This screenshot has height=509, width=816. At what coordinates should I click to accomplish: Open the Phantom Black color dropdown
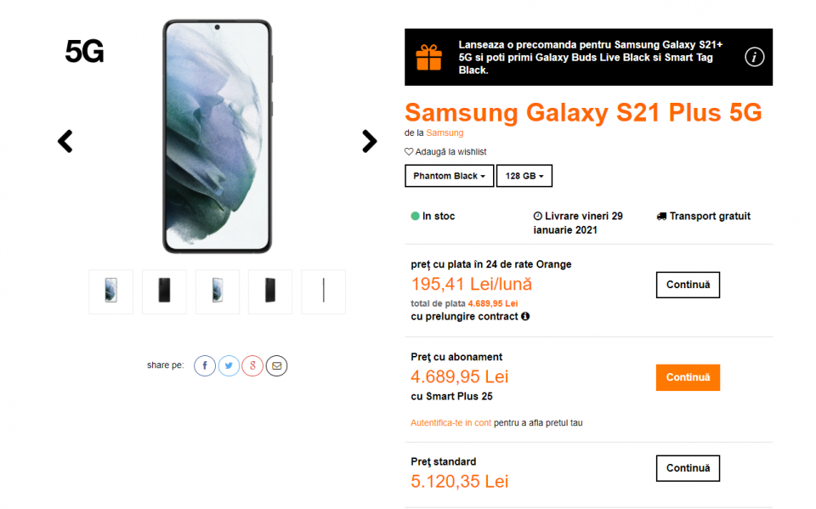(449, 176)
